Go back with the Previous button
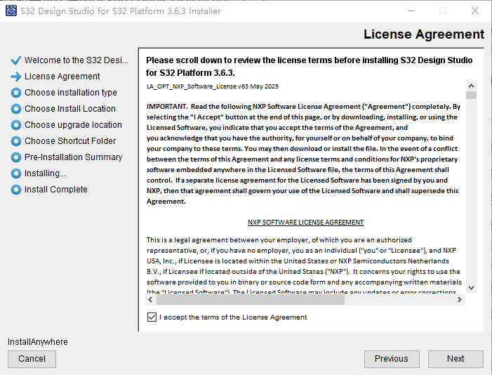The height and width of the screenshot is (375, 492). [x=392, y=359]
